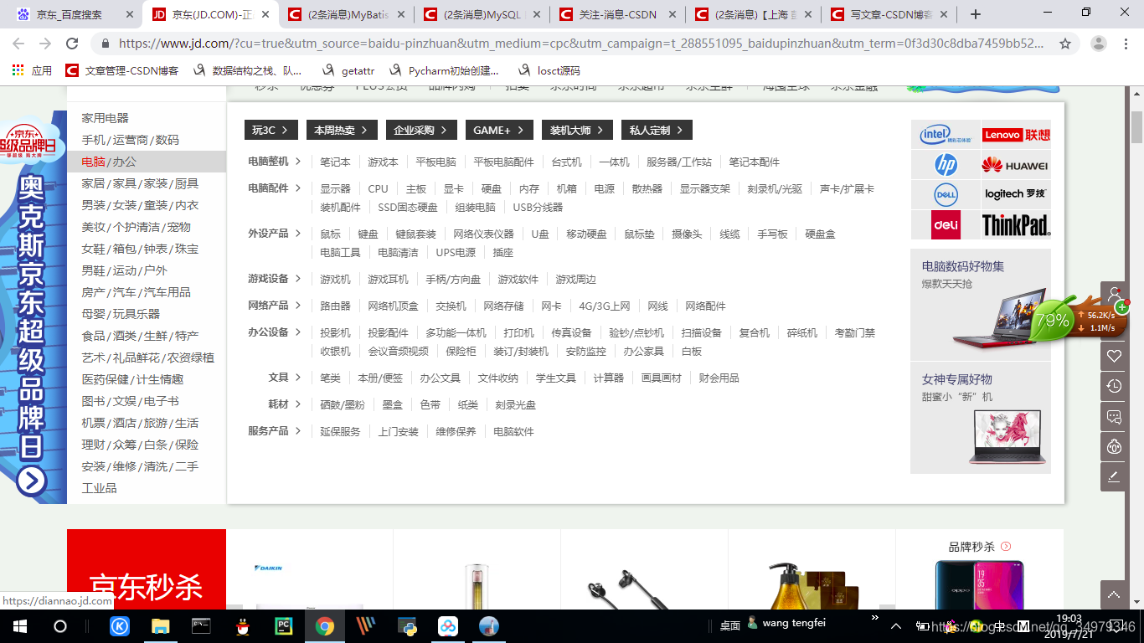Screen dimensions: 1144x643
Task: Expand the 外设产品 category arrow
Action: pos(298,234)
